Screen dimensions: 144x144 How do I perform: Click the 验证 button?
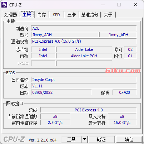101,139
